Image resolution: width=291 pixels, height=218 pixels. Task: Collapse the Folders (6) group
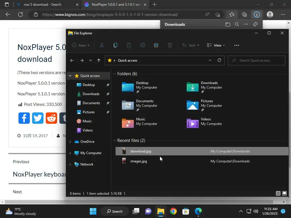[115, 74]
